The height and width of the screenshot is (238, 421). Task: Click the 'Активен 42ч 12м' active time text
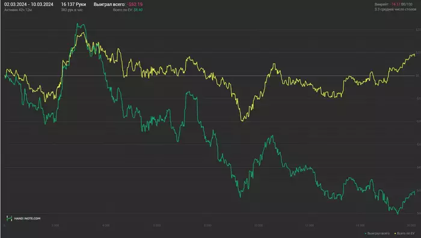click(x=18, y=10)
